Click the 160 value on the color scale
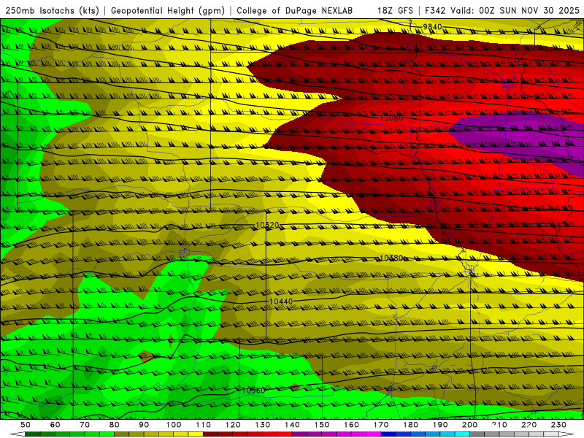 (x=351, y=425)
